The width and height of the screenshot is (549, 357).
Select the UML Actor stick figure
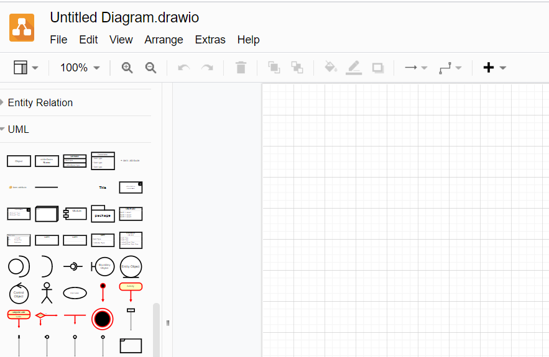pyautogui.click(x=47, y=293)
